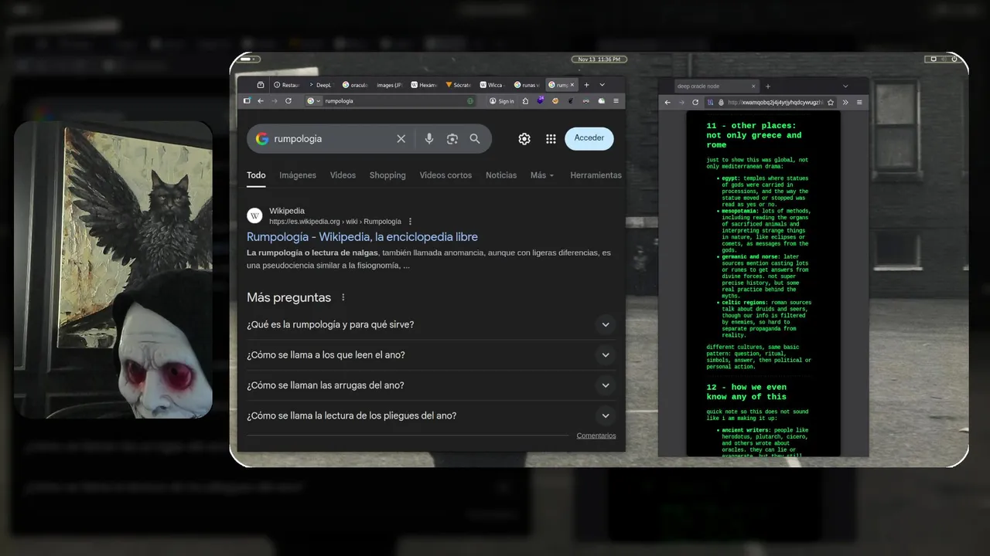Show more tools overflow in oracle browser
The width and height of the screenshot is (990, 556).
(x=845, y=103)
